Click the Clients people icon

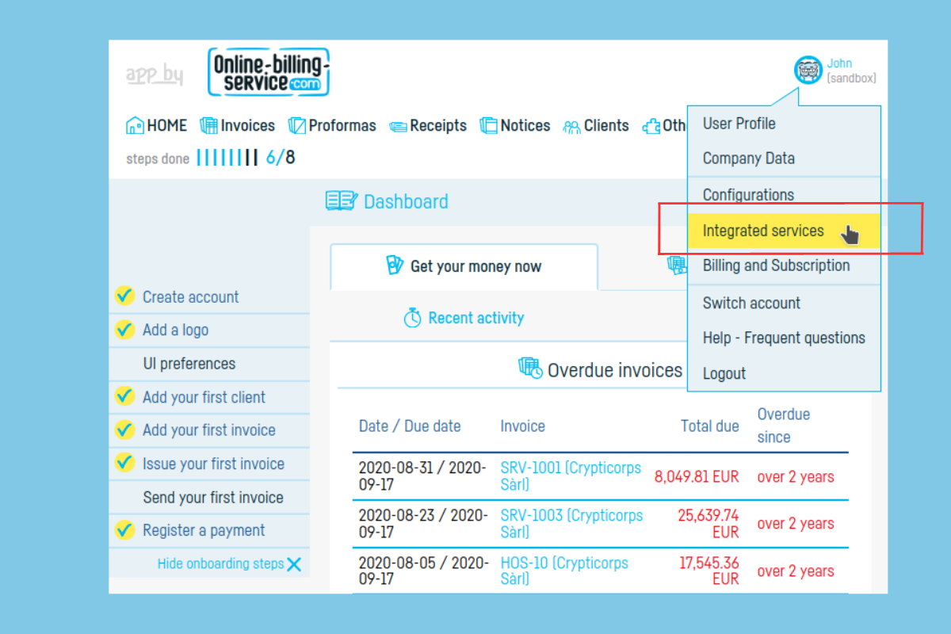tap(571, 127)
